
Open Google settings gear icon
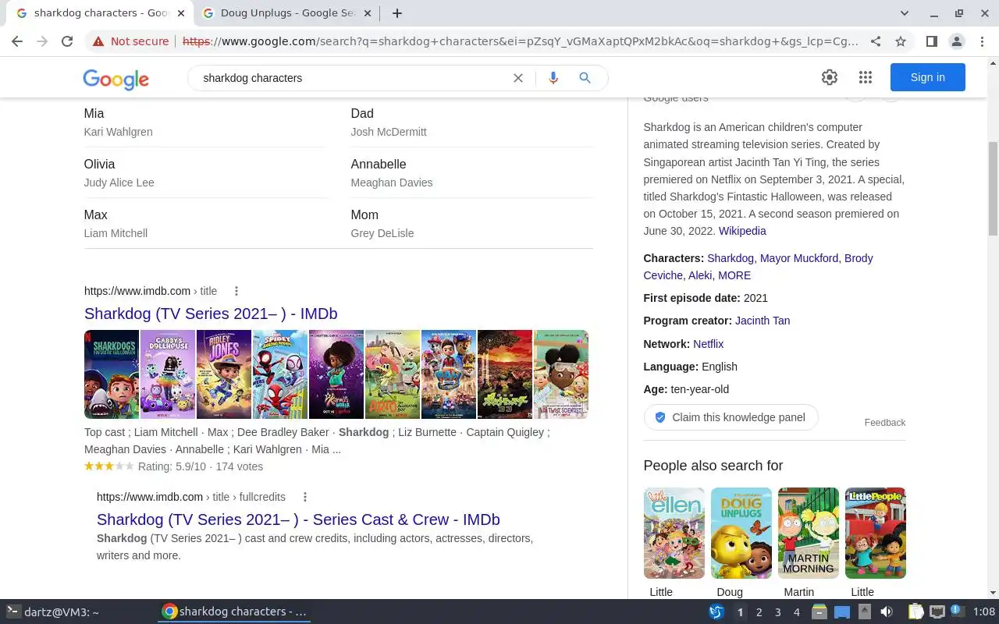coord(830,77)
